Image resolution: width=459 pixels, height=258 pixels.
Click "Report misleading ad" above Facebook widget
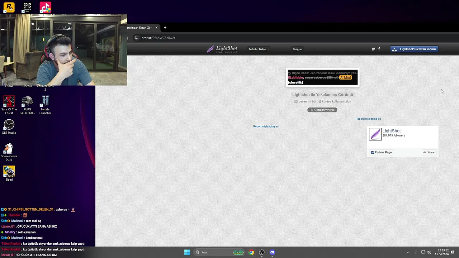click(x=368, y=119)
